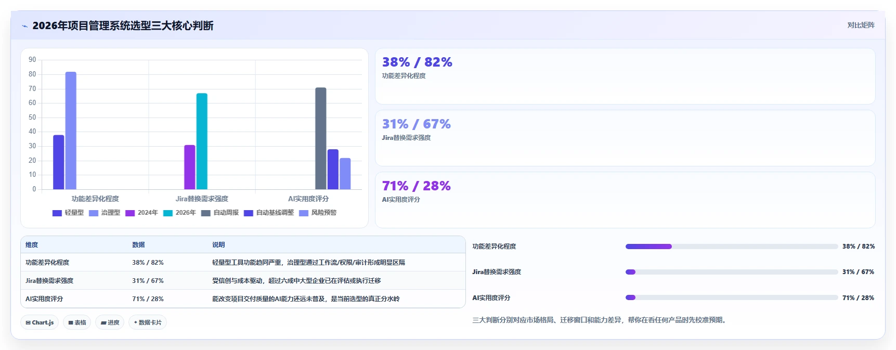Toggle the 轻量型 legend entry
Image resolution: width=896 pixels, height=350 pixels.
pyautogui.click(x=68, y=213)
